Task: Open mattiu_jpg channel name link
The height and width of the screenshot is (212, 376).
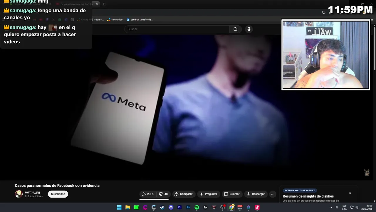Action: (32, 192)
